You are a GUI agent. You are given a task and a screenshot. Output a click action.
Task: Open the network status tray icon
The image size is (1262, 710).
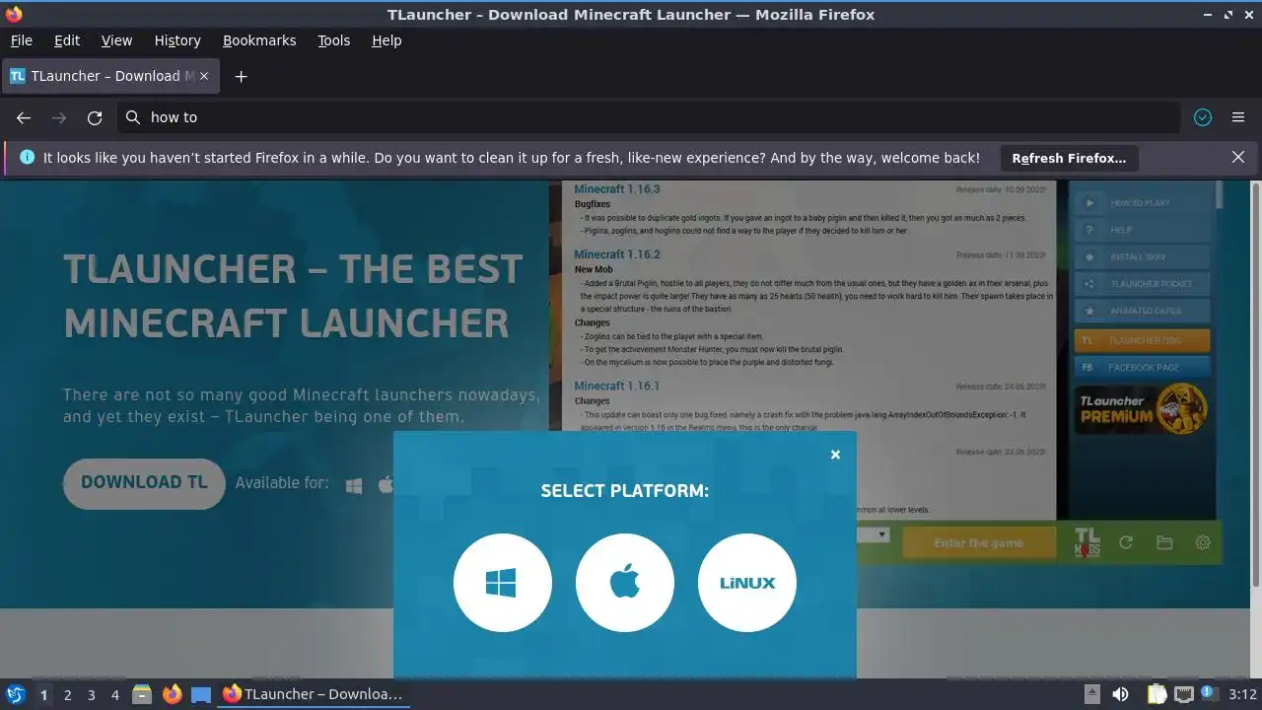point(1183,694)
